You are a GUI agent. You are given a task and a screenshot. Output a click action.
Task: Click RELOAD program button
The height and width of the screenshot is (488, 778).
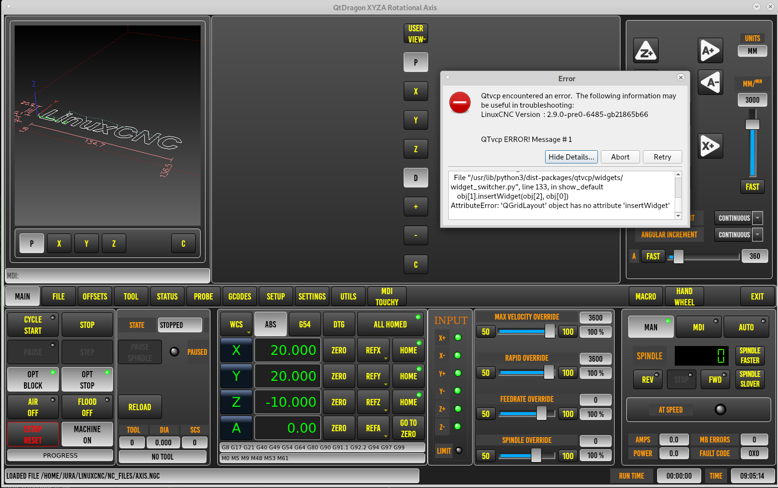click(x=140, y=407)
